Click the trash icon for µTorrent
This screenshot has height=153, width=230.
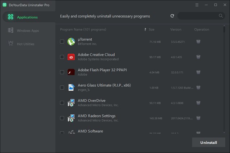click(x=198, y=42)
